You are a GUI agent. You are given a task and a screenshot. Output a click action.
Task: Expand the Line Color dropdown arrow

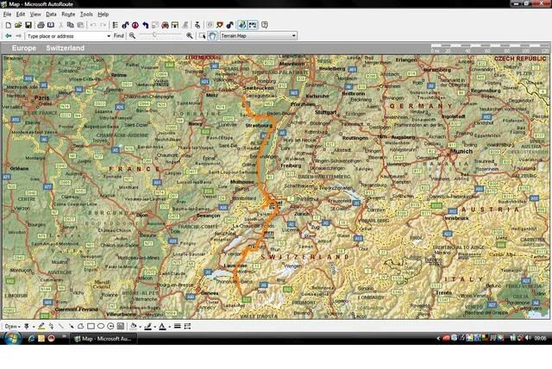tap(155, 327)
